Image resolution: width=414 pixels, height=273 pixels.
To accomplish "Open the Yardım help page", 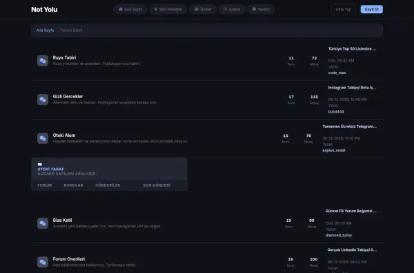I will 261,9.
